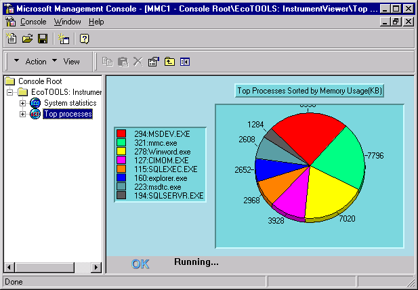Minimize the inner MMC1 child window

coord(385,22)
